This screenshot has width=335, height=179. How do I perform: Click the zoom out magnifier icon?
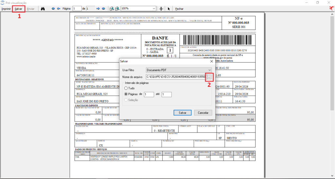click(x=112, y=9)
